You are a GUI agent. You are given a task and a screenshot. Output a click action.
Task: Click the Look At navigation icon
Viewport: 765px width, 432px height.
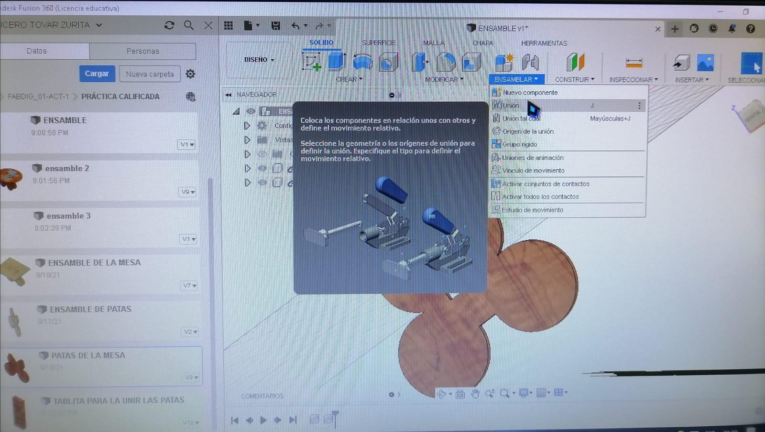click(460, 394)
